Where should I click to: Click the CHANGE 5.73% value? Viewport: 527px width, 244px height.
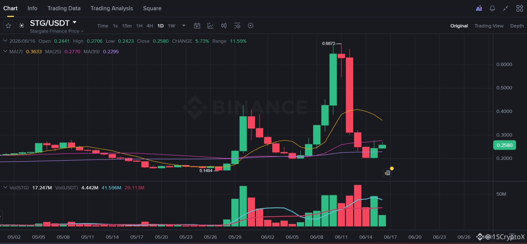pyautogui.click(x=202, y=41)
